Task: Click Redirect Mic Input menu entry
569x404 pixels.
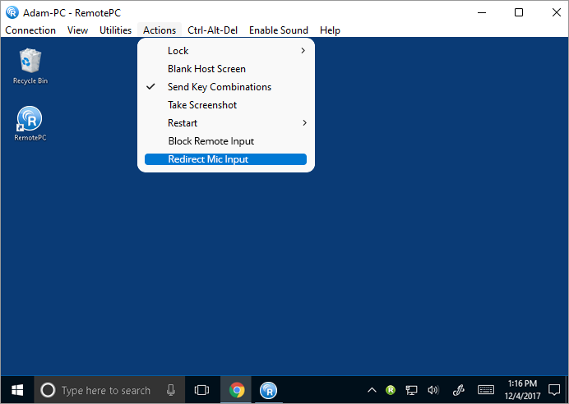Action: pos(226,159)
